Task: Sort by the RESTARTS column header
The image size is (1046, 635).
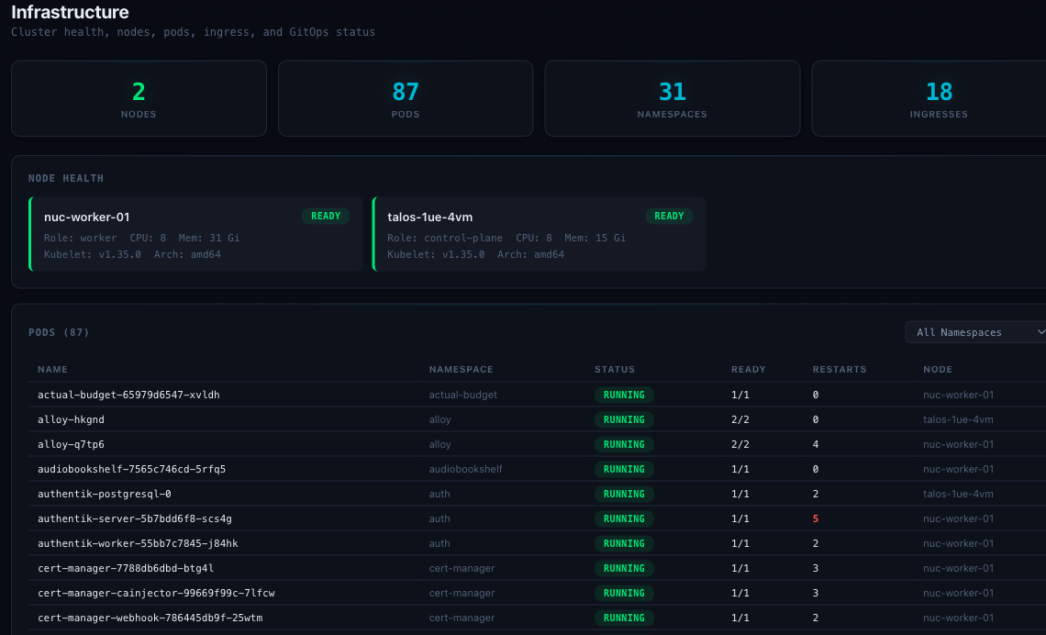Action: pos(840,370)
